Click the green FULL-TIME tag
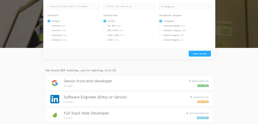The image size is (258, 124). [x=203, y=86]
